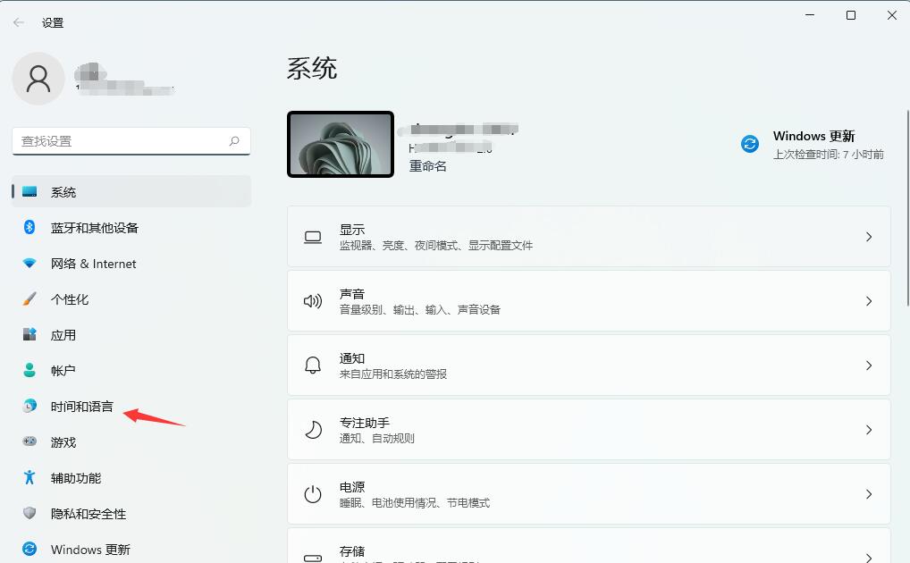
Task: Expand the 专注助手 row chevron
Action: coord(868,429)
